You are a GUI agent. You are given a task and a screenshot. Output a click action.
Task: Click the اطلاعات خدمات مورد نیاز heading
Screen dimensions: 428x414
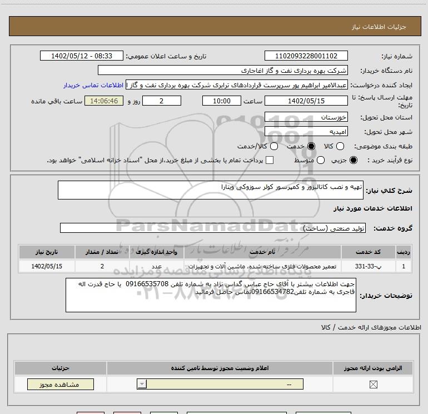pos(372,208)
